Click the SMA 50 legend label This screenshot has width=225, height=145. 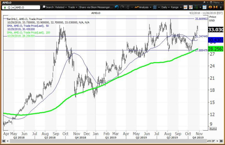[x=29, y=26]
